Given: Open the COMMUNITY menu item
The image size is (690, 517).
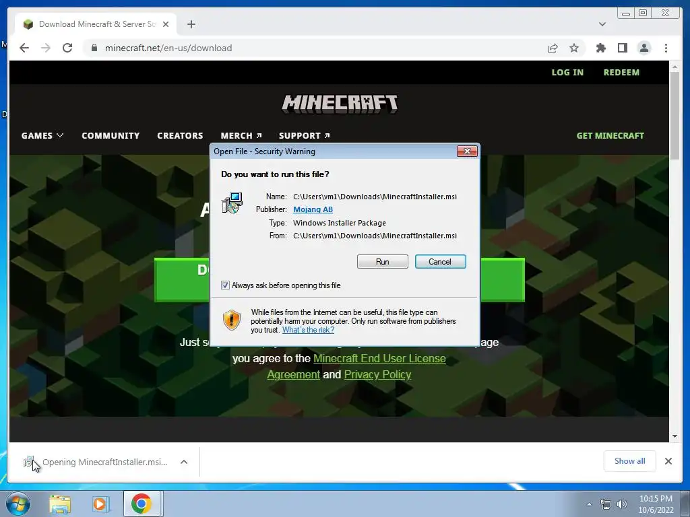Looking at the screenshot, I should [x=111, y=136].
